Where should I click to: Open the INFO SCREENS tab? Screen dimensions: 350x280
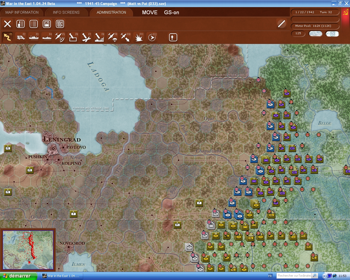pos(66,12)
